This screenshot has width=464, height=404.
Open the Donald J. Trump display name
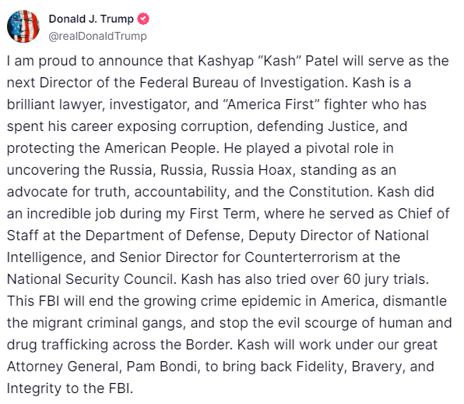click(x=91, y=19)
